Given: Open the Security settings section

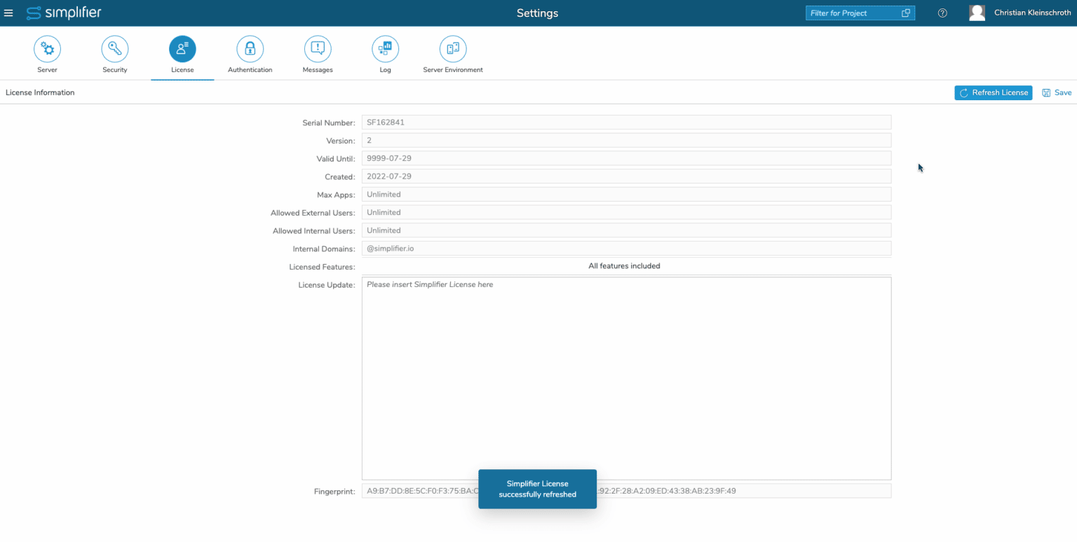Looking at the screenshot, I should (115, 55).
